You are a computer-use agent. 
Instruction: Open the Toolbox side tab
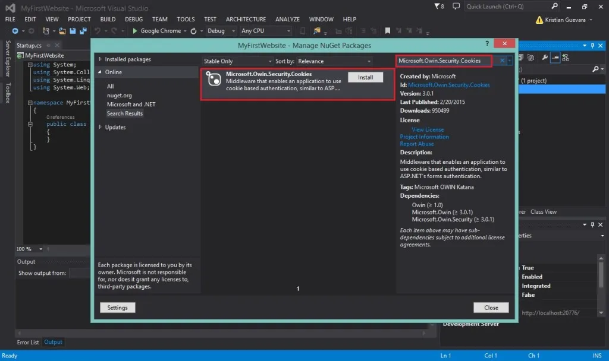click(8, 93)
